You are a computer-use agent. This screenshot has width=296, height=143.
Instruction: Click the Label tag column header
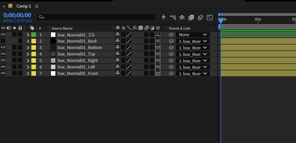pyautogui.click(x=32, y=28)
